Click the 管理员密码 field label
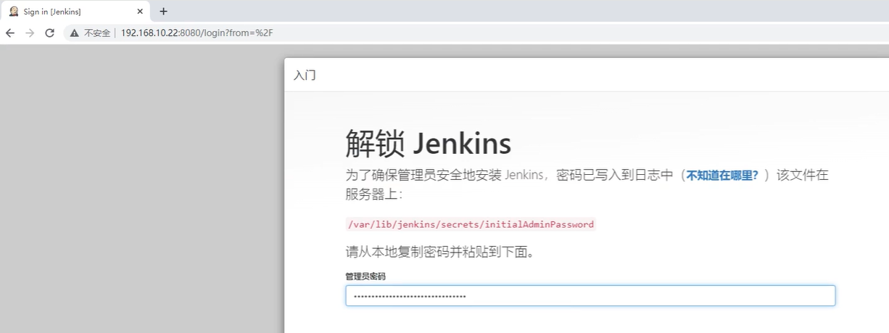The width and height of the screenshot is (889, 333). point(365,276)
